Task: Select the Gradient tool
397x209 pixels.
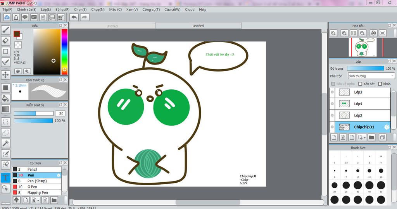Action: pos(5,109)
